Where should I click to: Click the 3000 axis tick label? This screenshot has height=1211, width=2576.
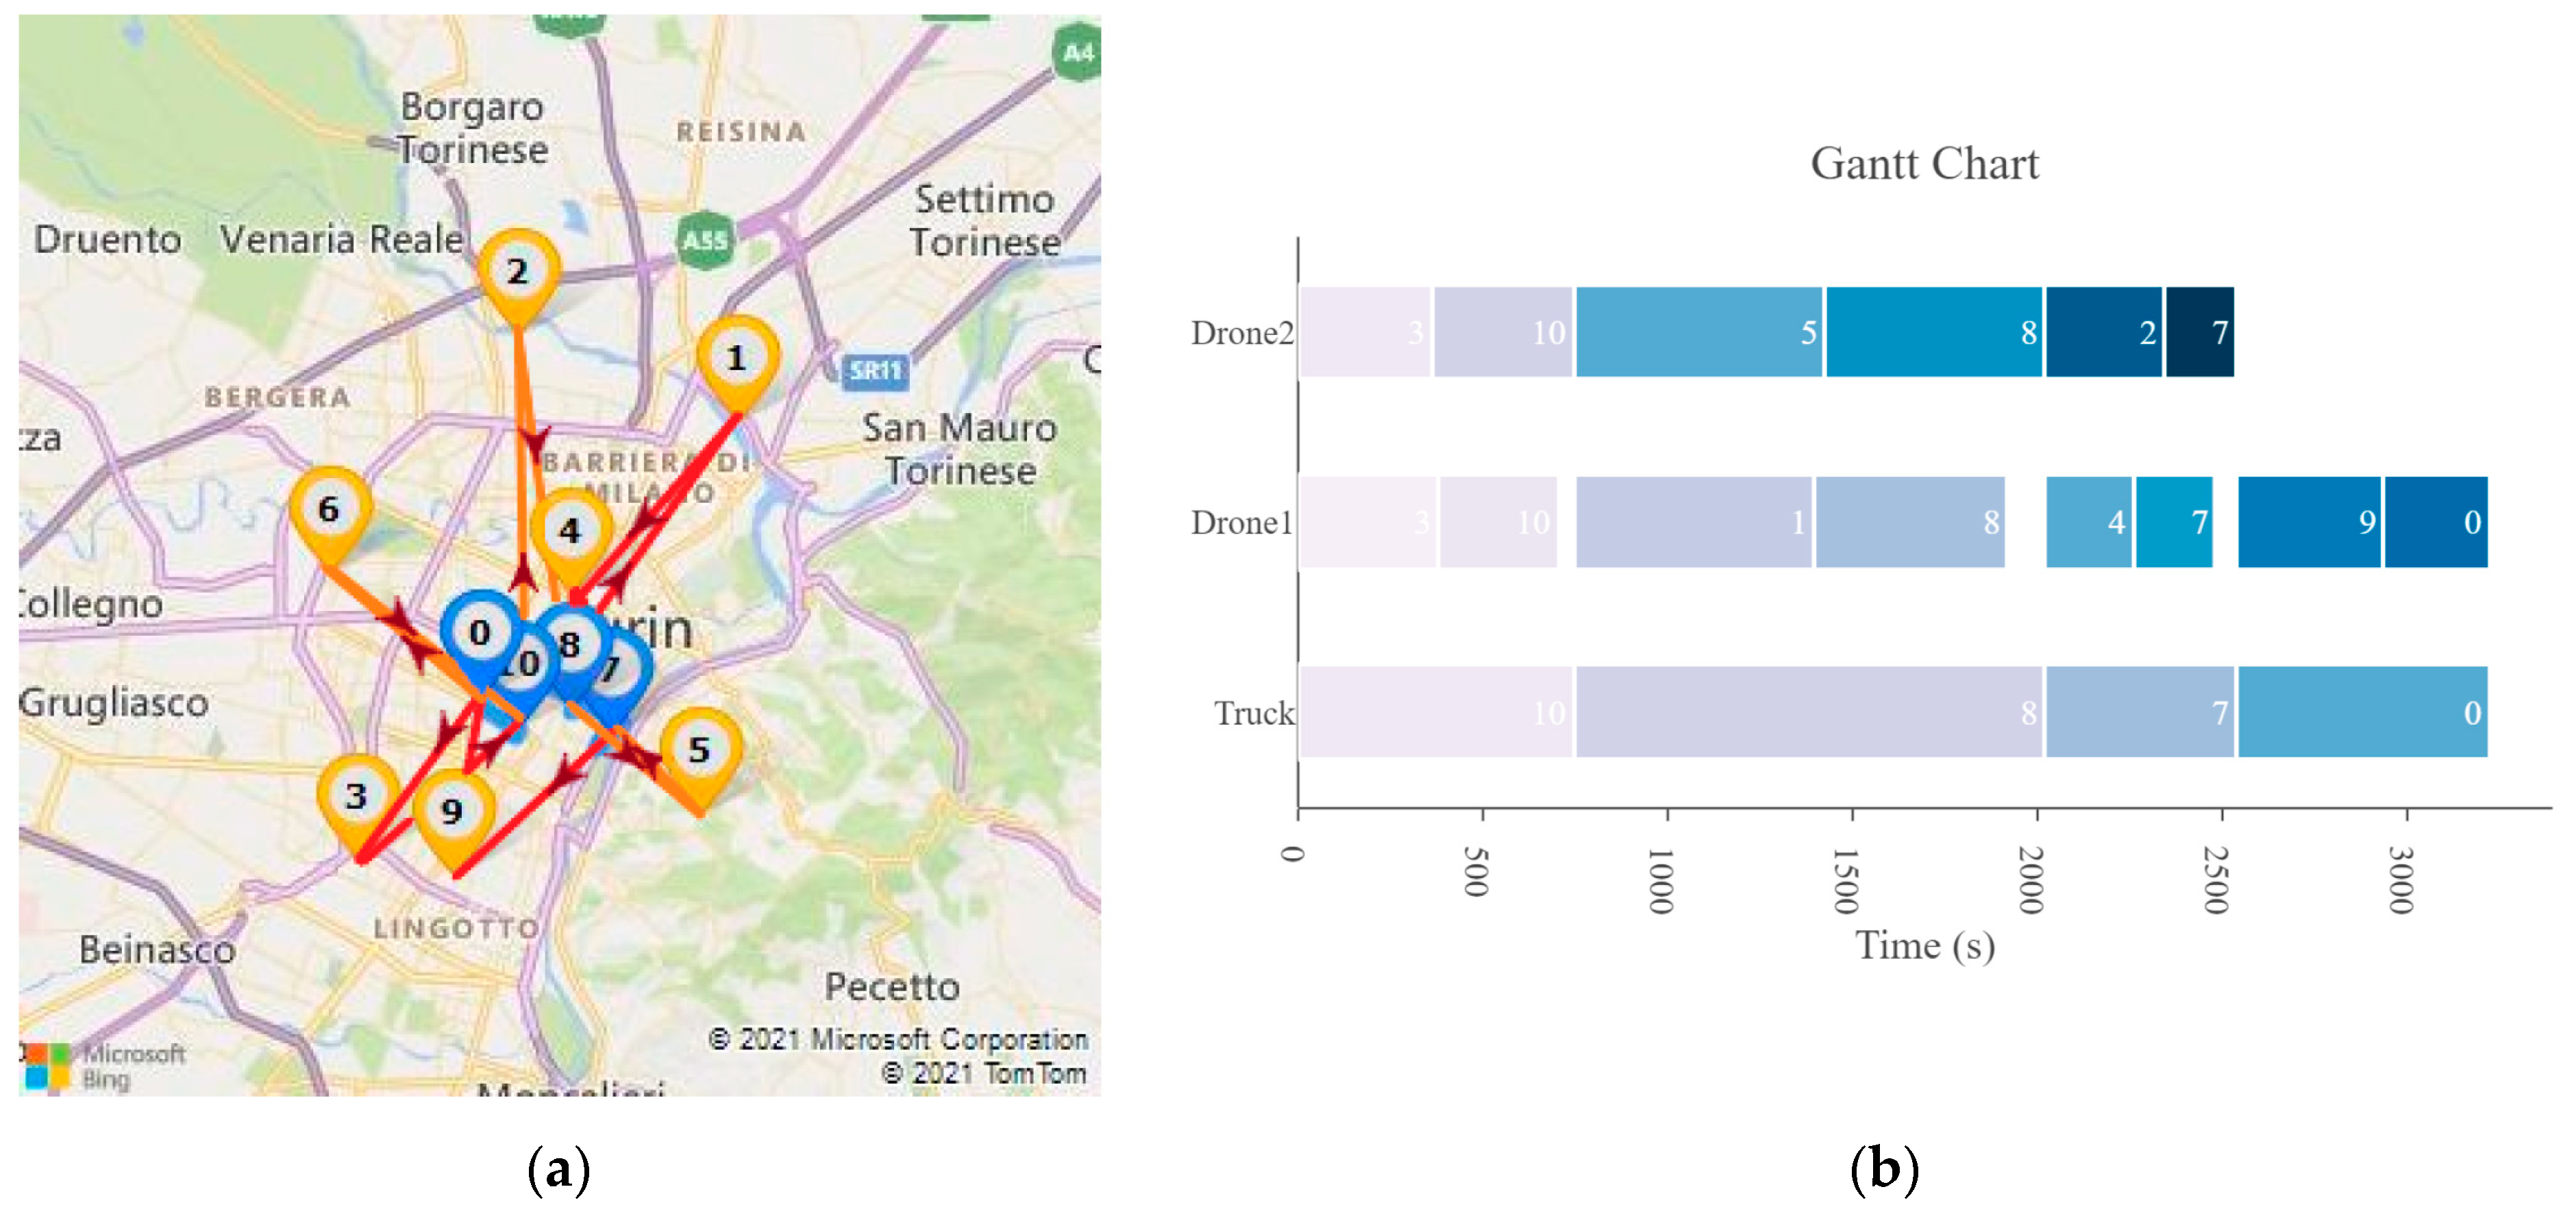point(2401,880)
